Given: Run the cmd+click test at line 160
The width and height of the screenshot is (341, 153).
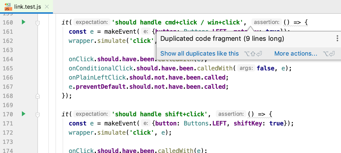Looking at the screenshot, I should coord(23,22).
